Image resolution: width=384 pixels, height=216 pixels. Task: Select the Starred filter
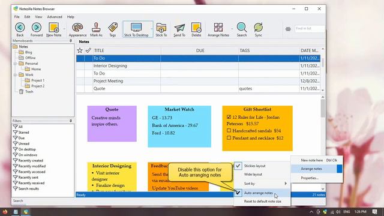point(21,132)
